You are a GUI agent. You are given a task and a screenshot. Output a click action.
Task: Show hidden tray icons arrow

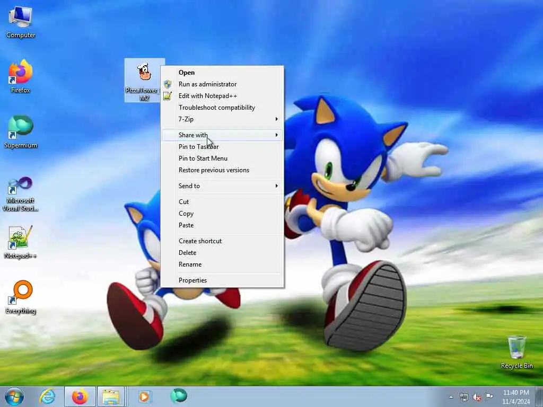451,397
